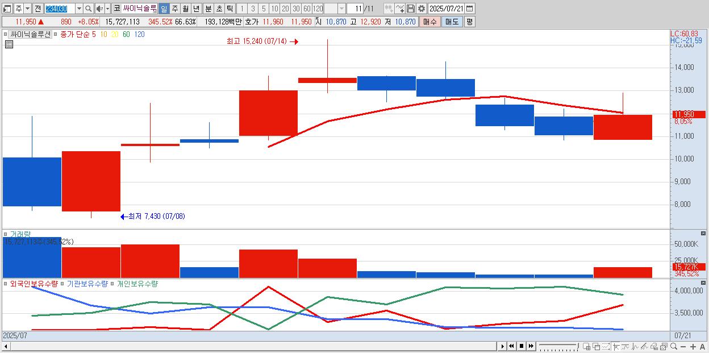Click the zoom magnifier icon in bottom toolbar

click(x=674, y=346)
